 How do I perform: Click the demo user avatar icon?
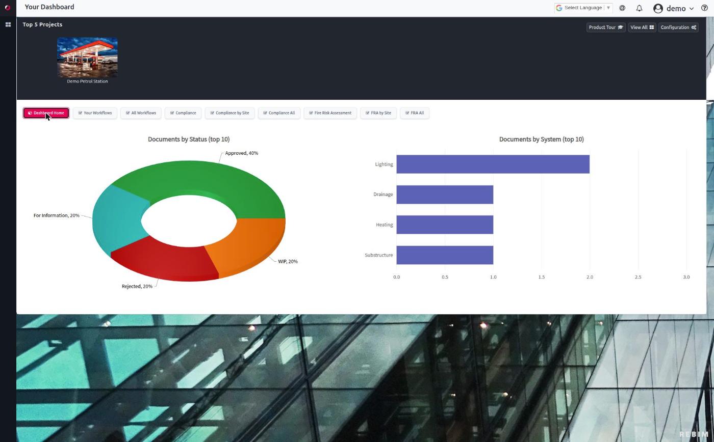point(658,8)
